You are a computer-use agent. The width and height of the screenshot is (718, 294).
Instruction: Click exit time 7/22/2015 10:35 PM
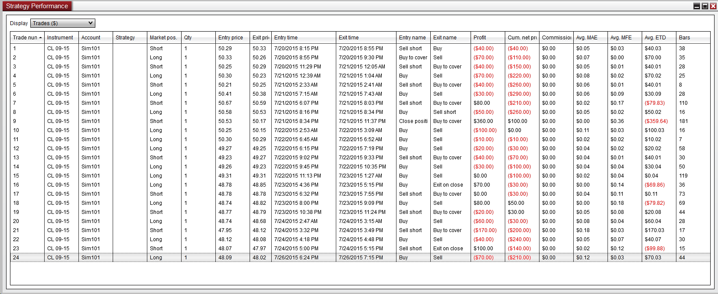(362, 167)
